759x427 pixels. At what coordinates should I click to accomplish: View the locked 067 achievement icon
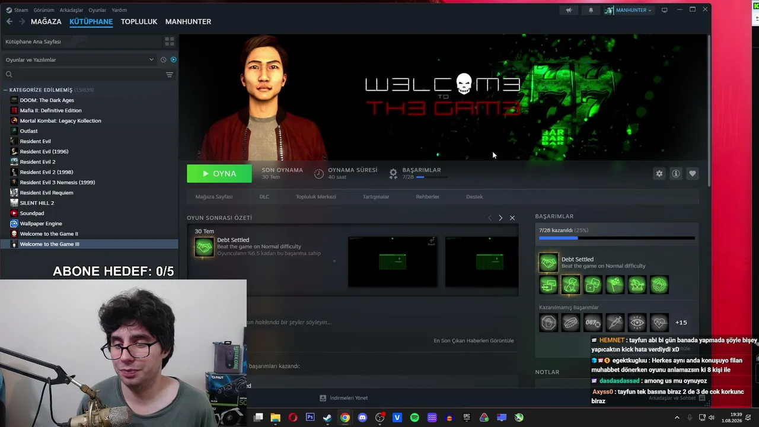click(592, 323)
